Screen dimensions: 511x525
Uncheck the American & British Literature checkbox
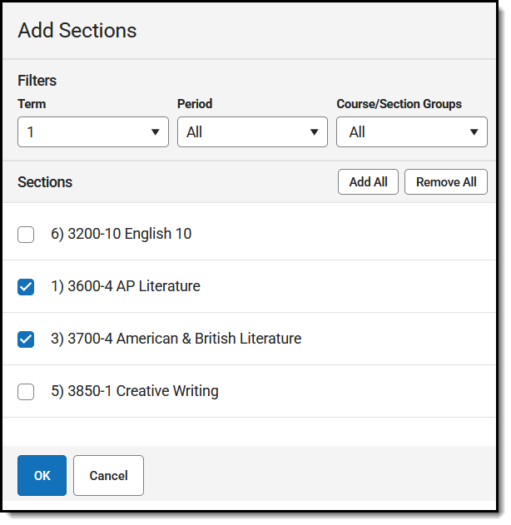pyautogui.click(x=26, y=339)
